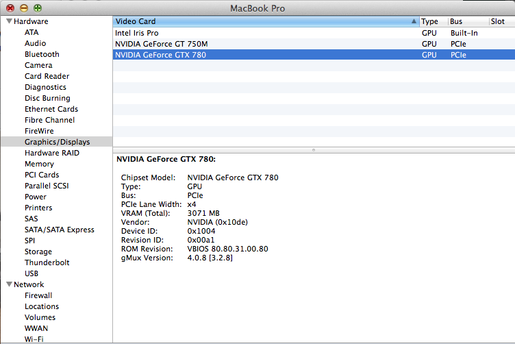The height and width of the screenshot is (344, 515).
Task: Select Thunderbolt in the sidebar
Action: point(47,262)
